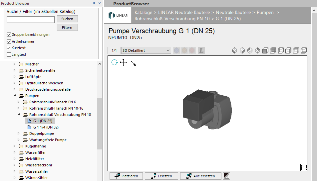Image resolution: width=317 pixels, height=181 pixels.
Task: Open the 3D Detailliert view dropdown
Action: click(146, 50)
